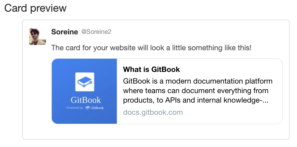The image size is (297, 147).
Task: Click the 'Powered by' text in card image
Action: pos(75,108)
